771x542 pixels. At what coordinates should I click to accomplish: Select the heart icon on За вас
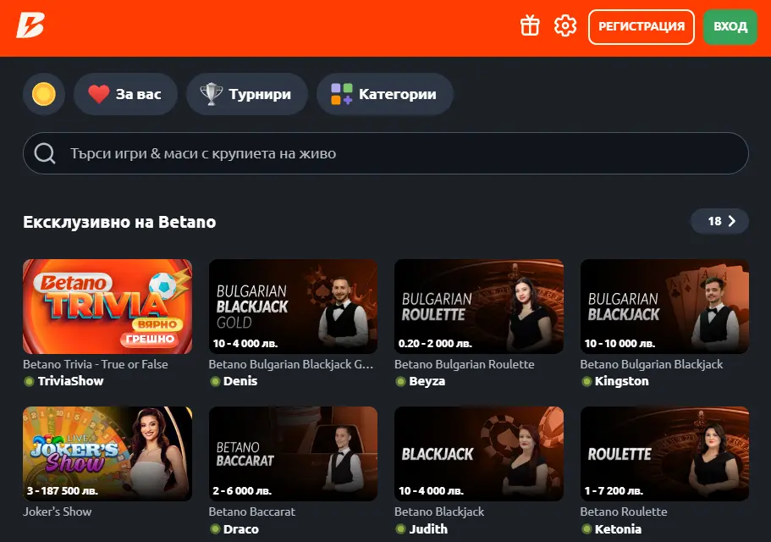pyautogui.click(x=98, y=94)
